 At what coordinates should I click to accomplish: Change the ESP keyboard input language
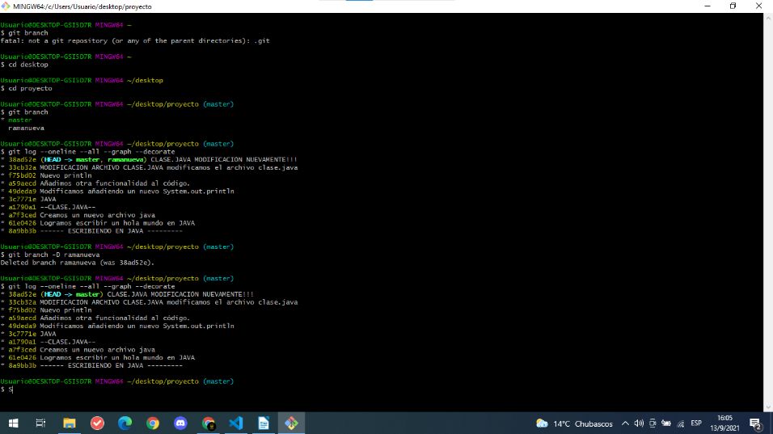(x=696, y=423)
